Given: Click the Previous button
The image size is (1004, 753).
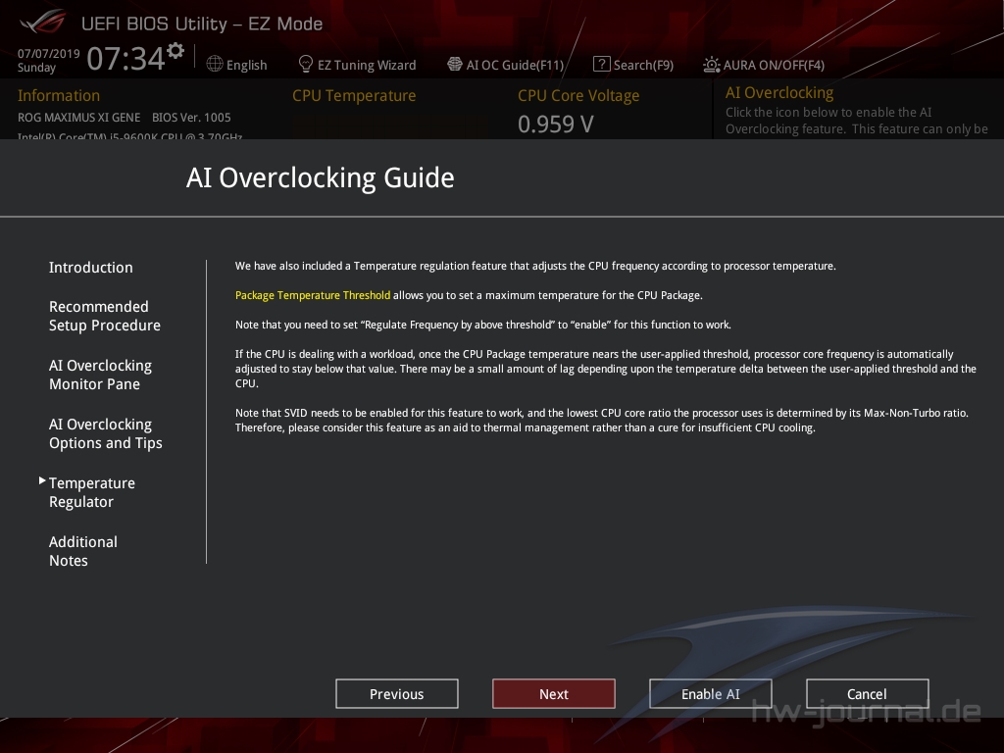Looking at the screenshot, I should tap(397, 693).
